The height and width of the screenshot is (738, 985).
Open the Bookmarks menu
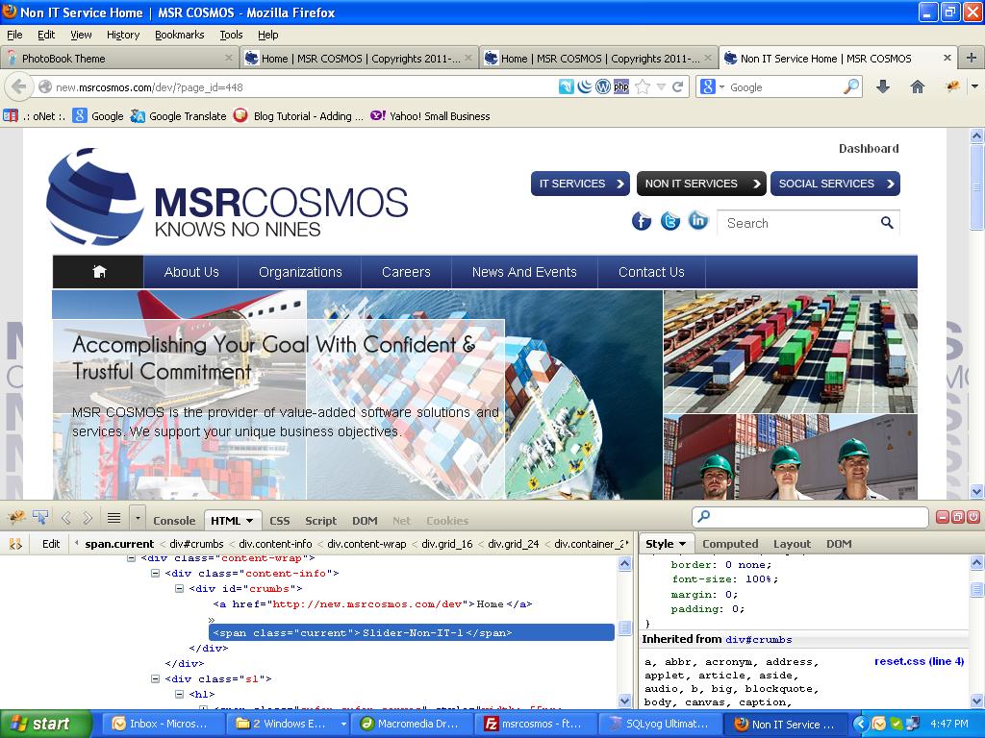point(180,35)
